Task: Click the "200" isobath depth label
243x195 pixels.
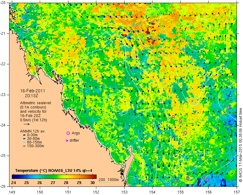Action: 102,180
